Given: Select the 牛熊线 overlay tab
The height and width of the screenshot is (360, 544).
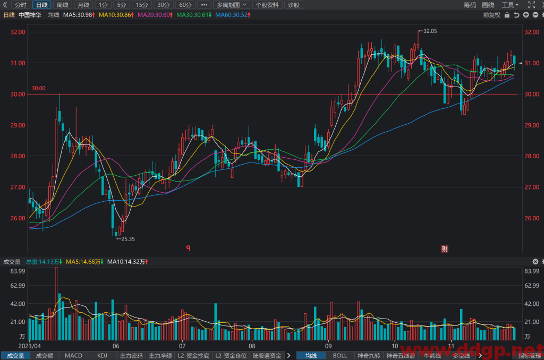Looking at the screenshot, I should pos(432,356).
